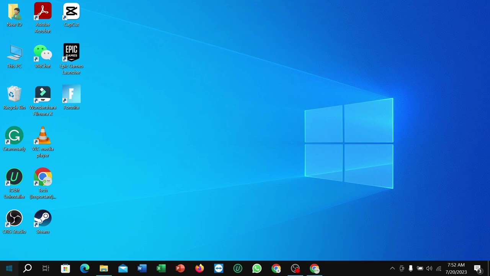490x276 pixels.
Task: Open OBS Studio from the taskbar
Action: pyautogui.click(x=295, y=268)
